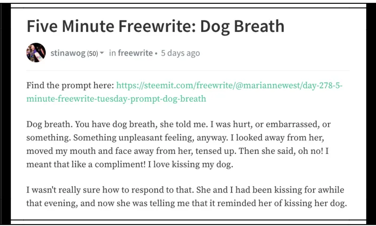Image resolution: width=376 pixels, height=226 pixels.
Task: Click the 'Find the prompt here:' text
Action: tap(70, 86)
